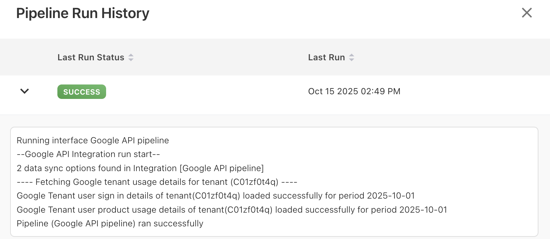Collapse the SUCCESS run row chevron

coord(25,91)
